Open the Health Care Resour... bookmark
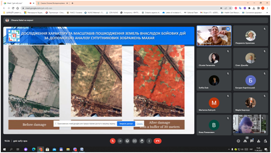Viewport: 271px width, 153px height. tap(230, 13)
